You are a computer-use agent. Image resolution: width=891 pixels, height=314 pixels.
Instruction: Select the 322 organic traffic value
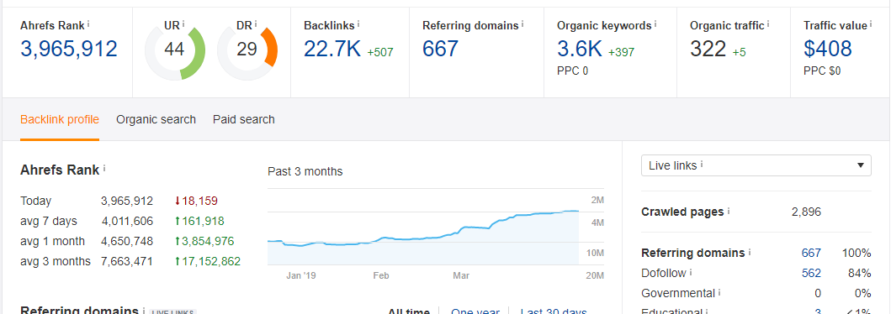[x=708, y=50]
